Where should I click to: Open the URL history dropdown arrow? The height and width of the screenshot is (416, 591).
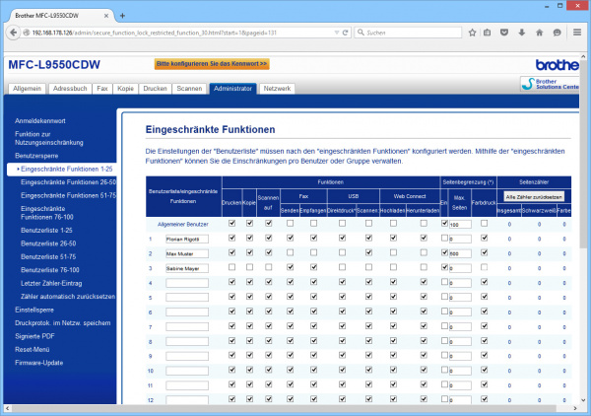[x=337, y=33]
